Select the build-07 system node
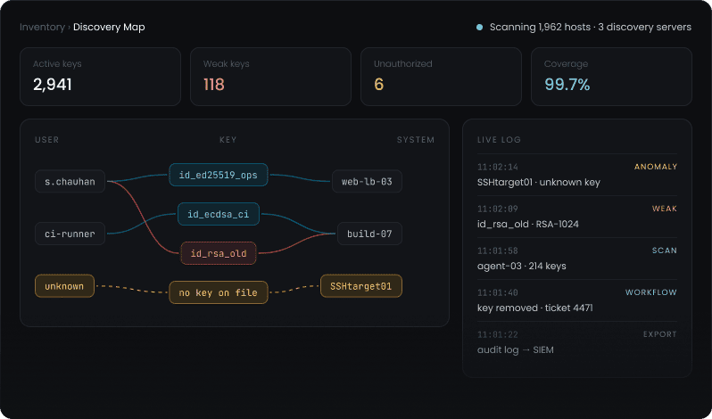The width and height of the screenshot is (712, 419). point(369,234)
